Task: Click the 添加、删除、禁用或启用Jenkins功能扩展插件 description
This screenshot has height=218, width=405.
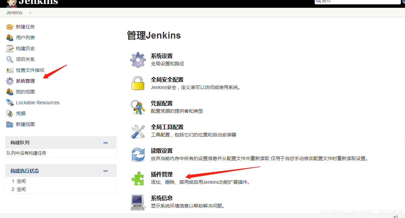Action: click(201, 182)
